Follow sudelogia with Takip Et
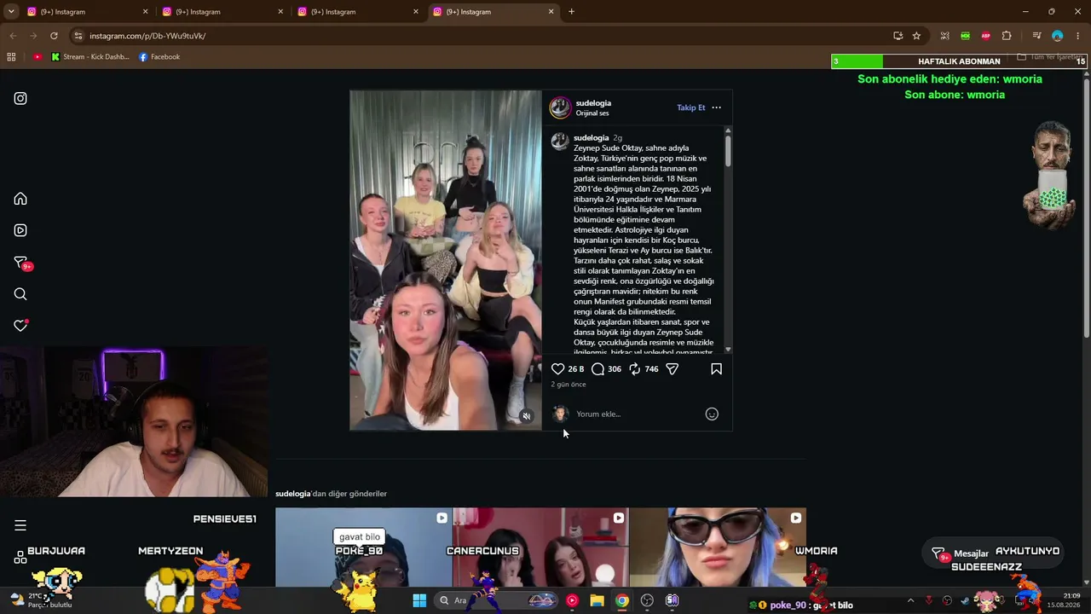This screenshot has width=1091, height=614. click(691, 107)
